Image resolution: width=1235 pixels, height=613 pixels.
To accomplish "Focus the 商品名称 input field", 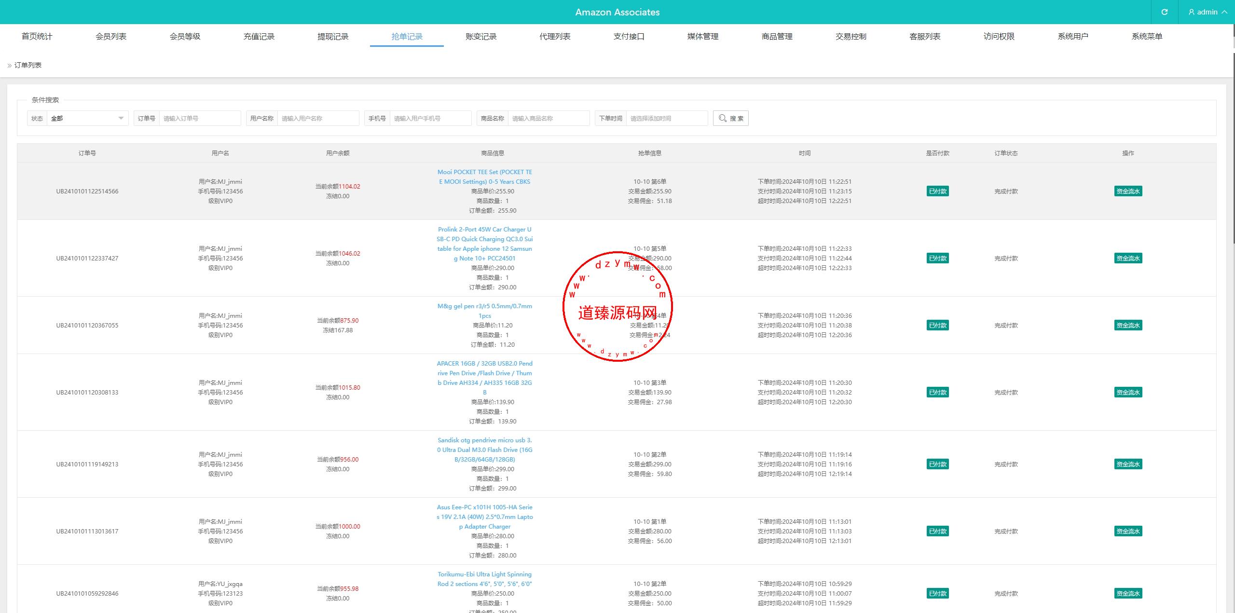I will [x=549, y=118].
